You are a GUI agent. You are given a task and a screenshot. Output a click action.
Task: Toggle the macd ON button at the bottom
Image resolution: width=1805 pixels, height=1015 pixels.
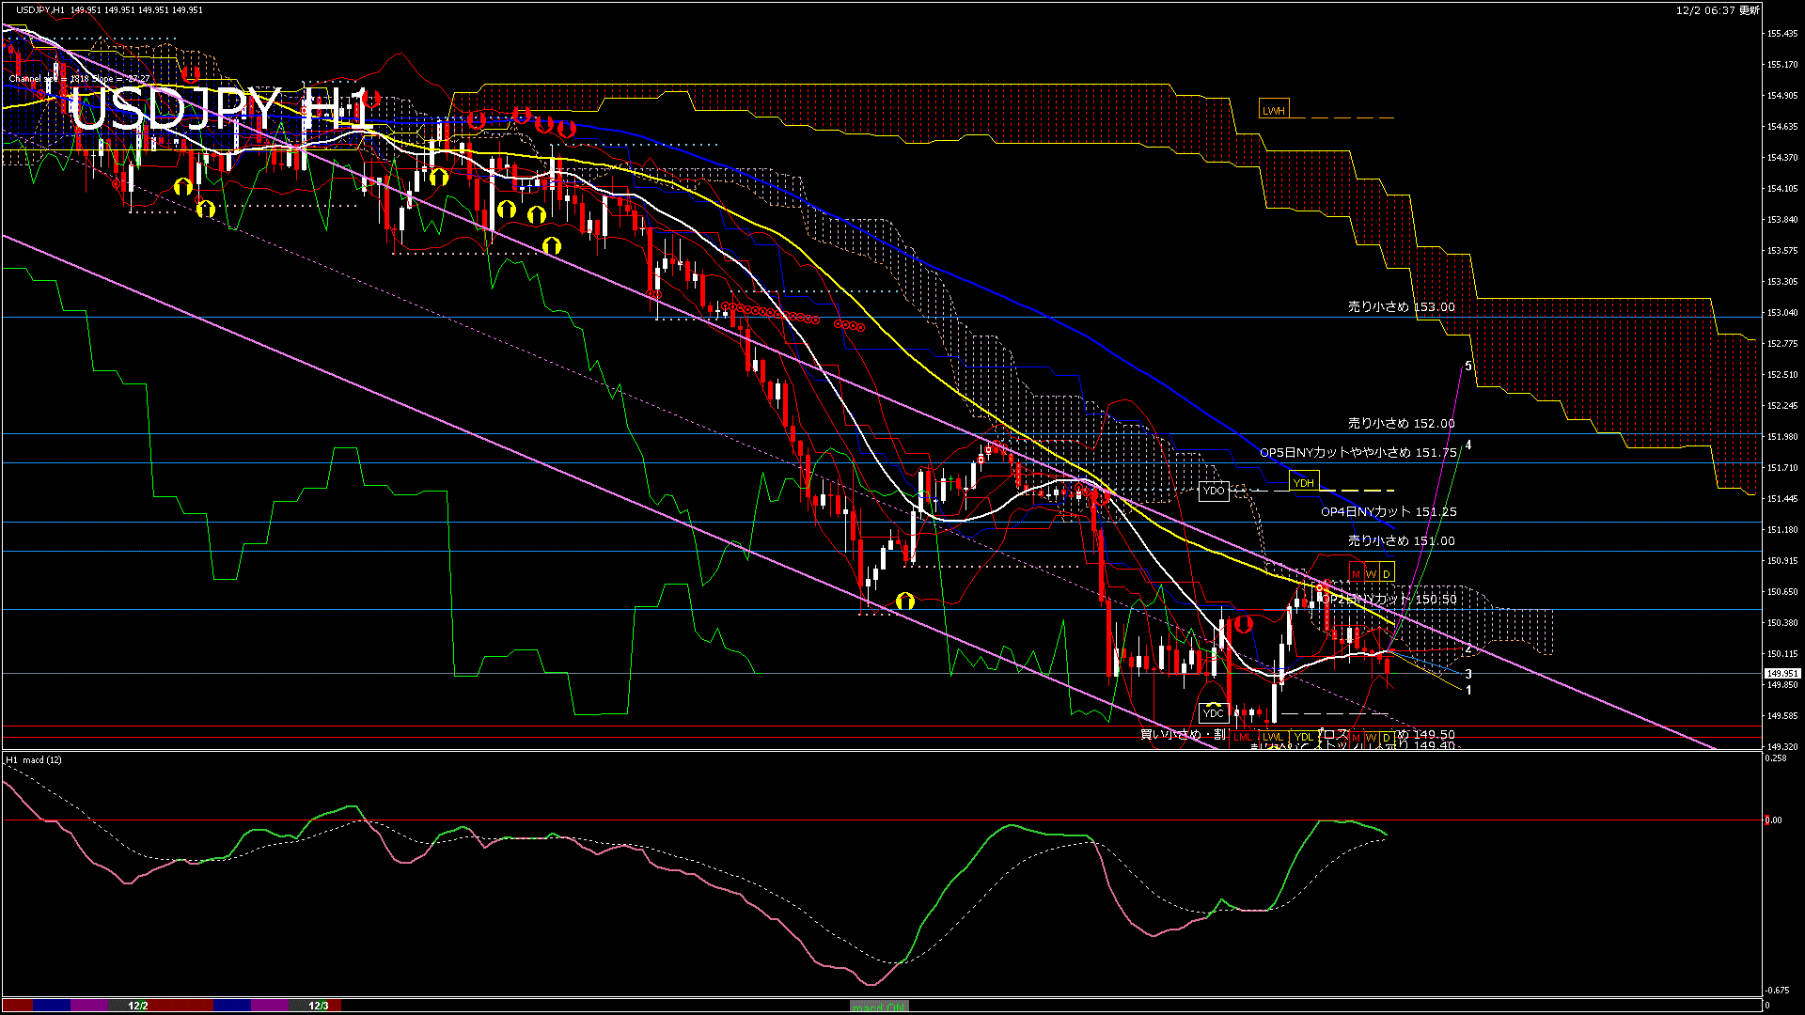[879, 1007]
